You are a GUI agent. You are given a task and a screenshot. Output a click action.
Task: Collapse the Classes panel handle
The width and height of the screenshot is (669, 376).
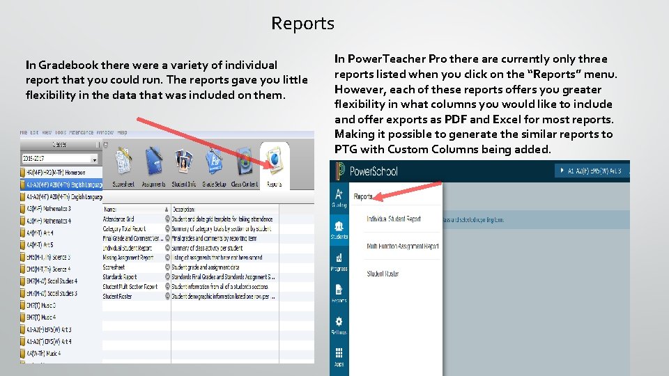(x=98, y=145)
